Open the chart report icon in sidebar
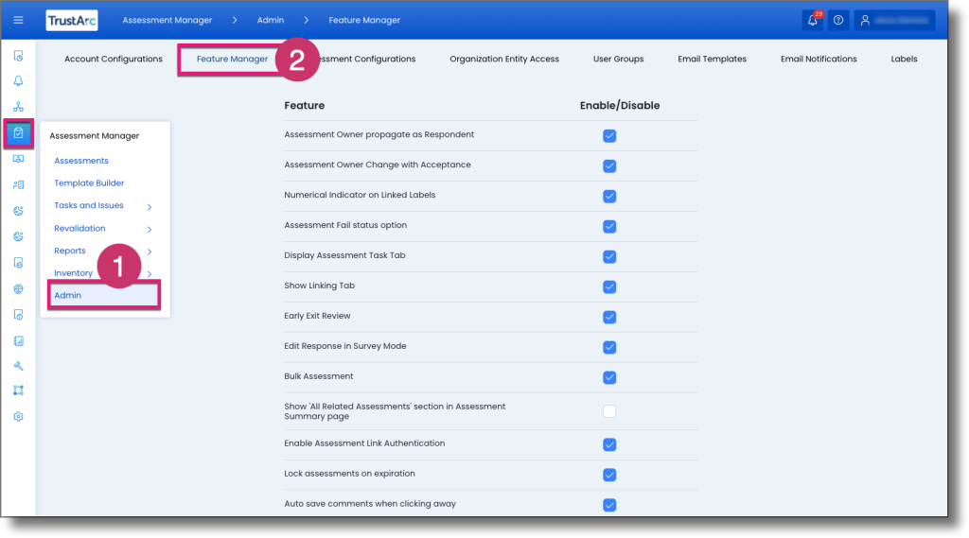Viewport: 969px width, 538px height. (x=19, y=341)
